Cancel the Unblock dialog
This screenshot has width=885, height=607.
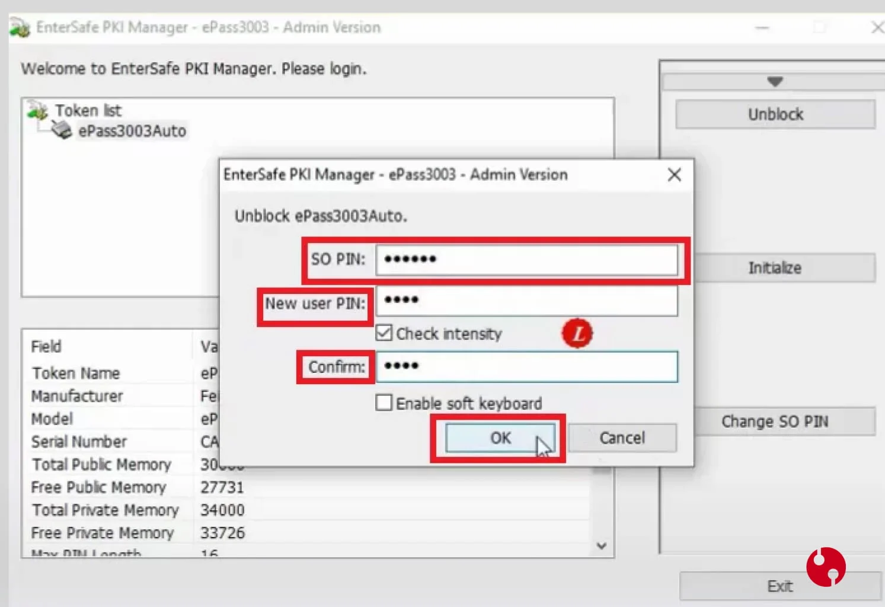pos(622,438)
